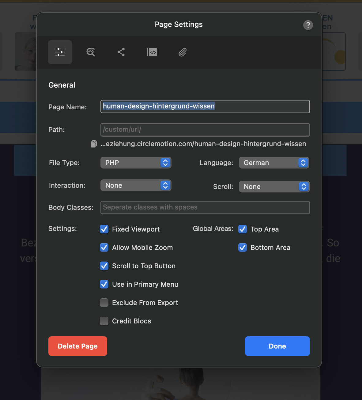The width and height of the screenshot is (362, 400).
Task: Click the Delete Page button
Action: [78, 346]
